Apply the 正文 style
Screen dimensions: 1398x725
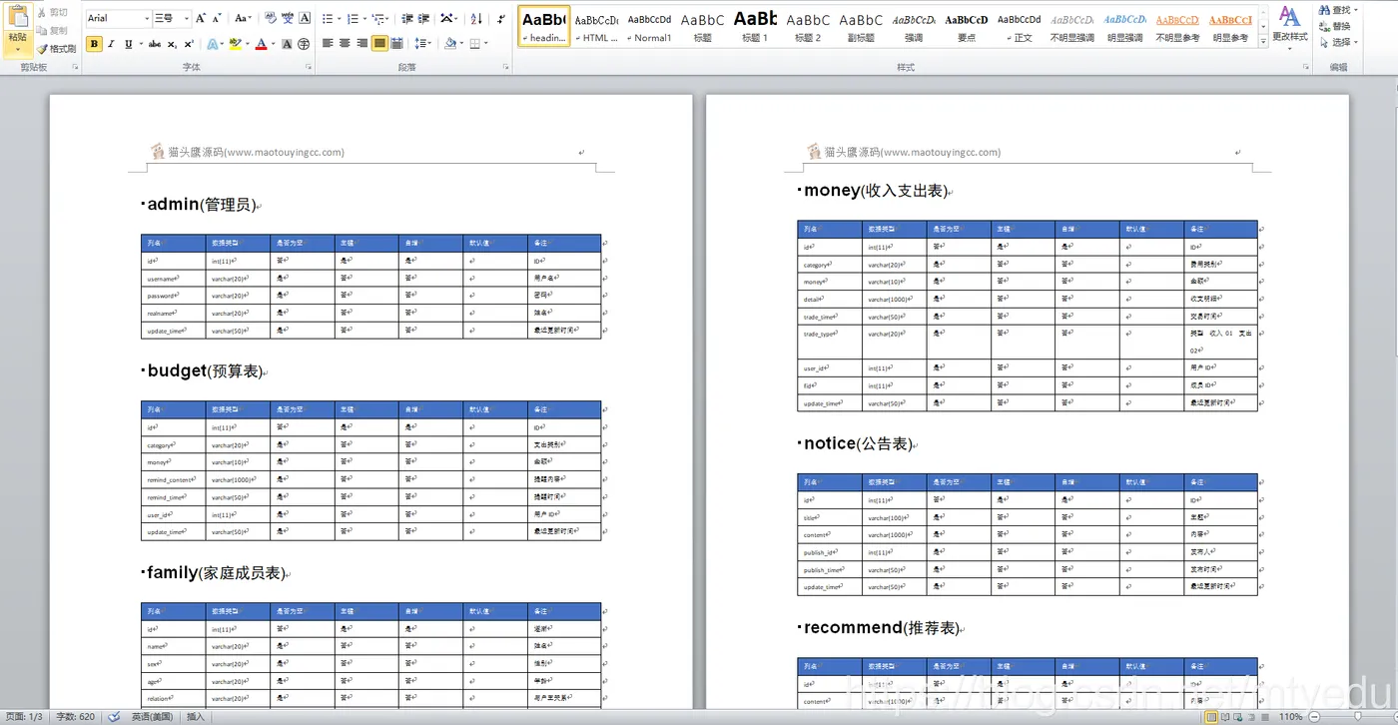tap(1019, 26)
